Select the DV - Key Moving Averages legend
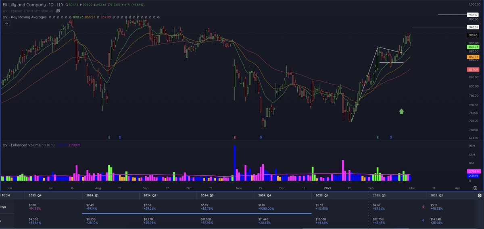 click(25, 17)
